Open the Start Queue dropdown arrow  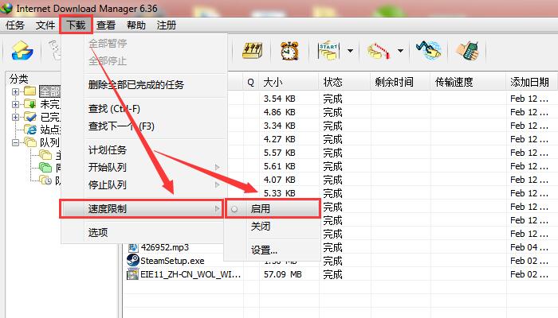click(351, 51)
